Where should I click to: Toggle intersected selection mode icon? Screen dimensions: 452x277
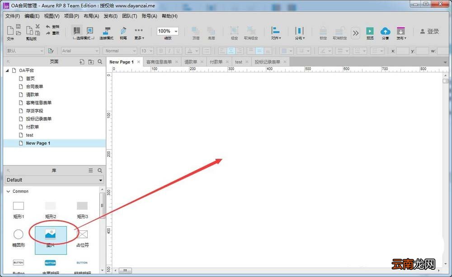pyautogui.click(x=77, y=31)
